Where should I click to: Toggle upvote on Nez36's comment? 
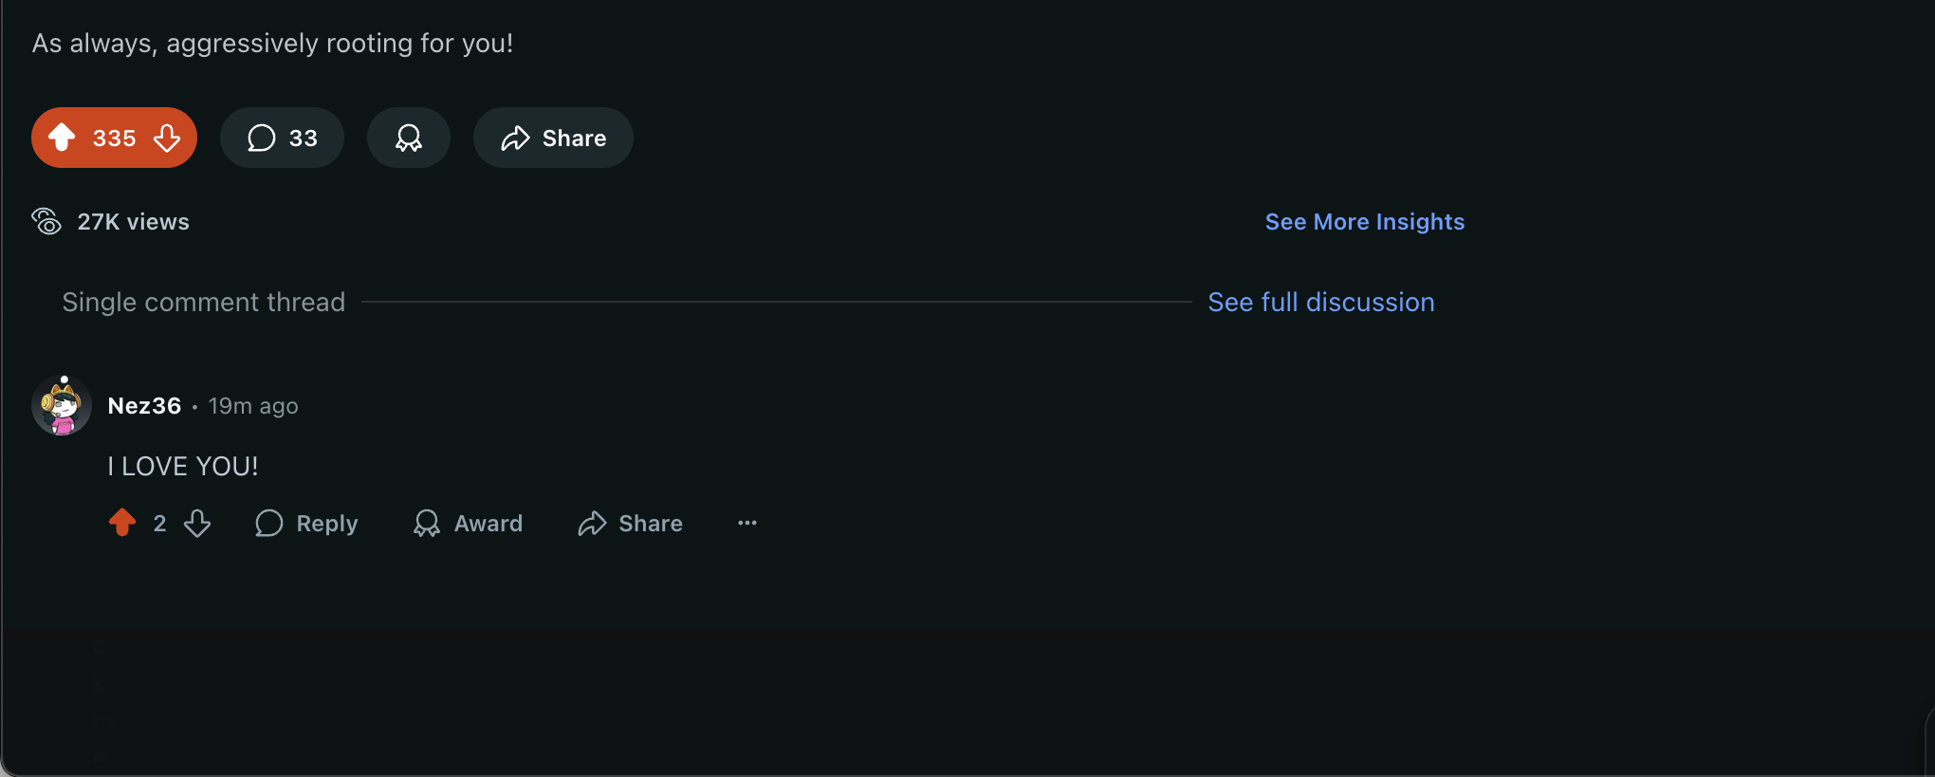click(x=122, y=523)
